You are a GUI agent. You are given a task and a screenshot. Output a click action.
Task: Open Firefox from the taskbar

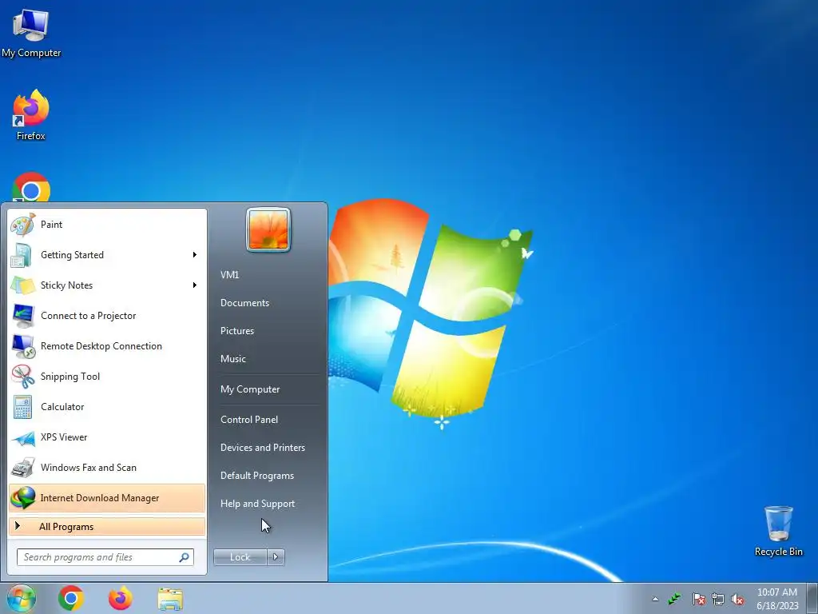[121, 598]
